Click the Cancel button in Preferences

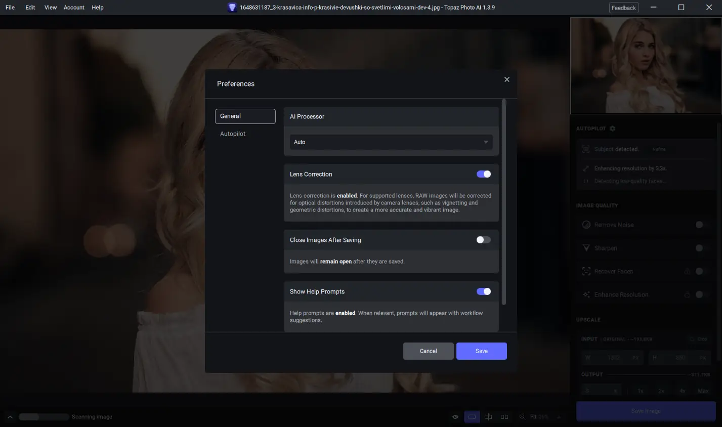click(429, 351)
